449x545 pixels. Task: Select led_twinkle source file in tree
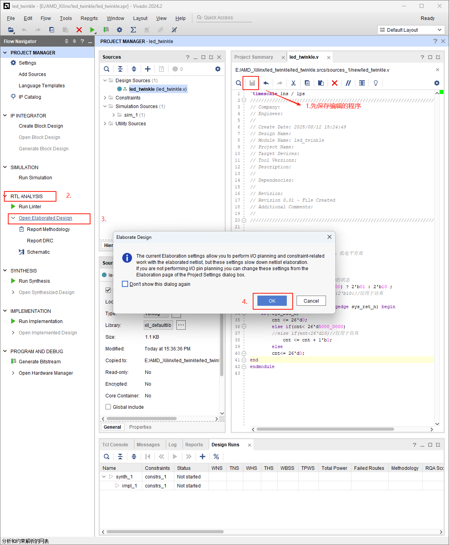click(158, 89)
